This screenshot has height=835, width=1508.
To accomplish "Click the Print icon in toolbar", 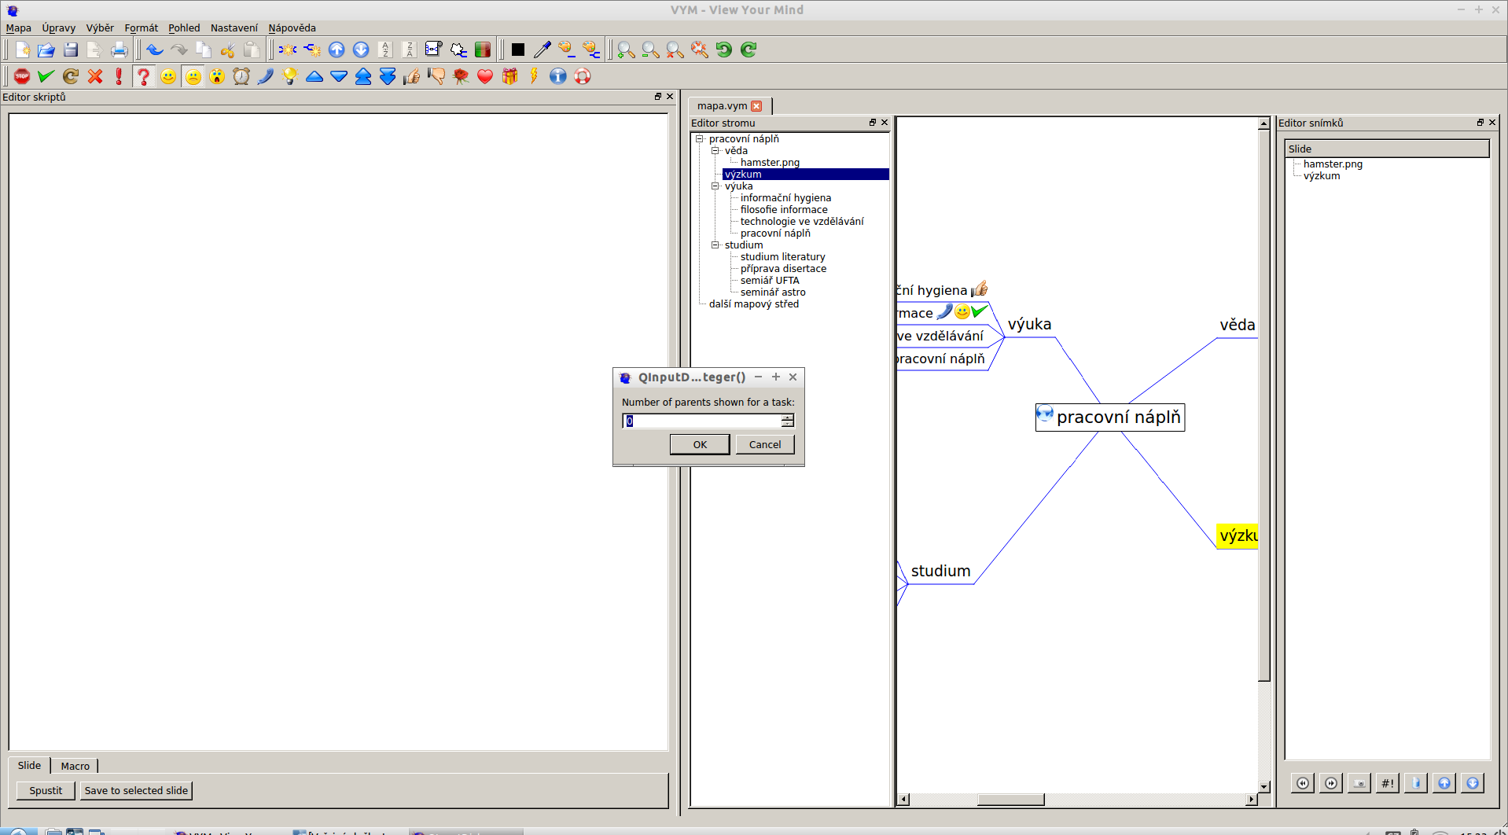I will pos(119,50).
